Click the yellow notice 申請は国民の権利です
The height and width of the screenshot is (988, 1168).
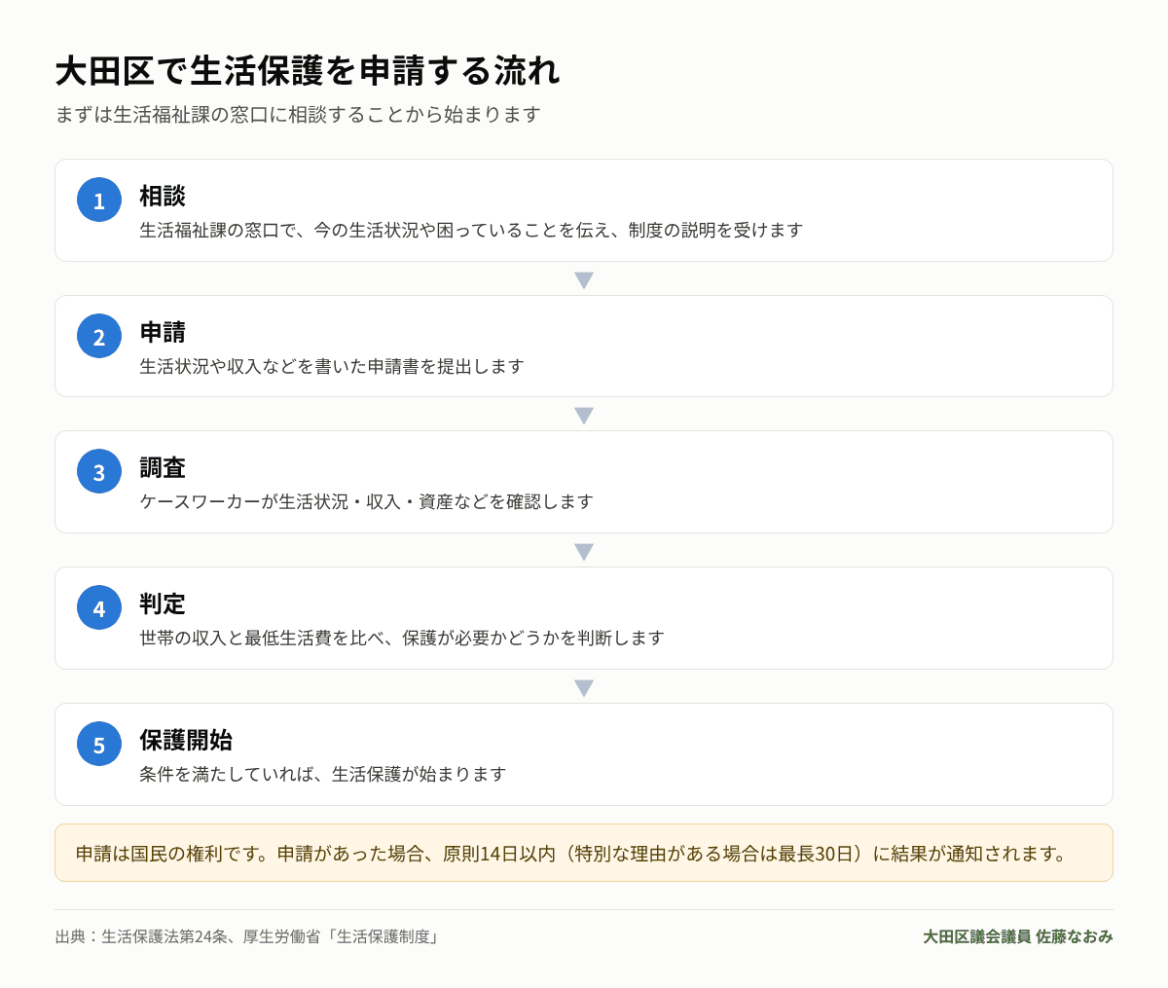pyautogui.click(x=584, y=853)
